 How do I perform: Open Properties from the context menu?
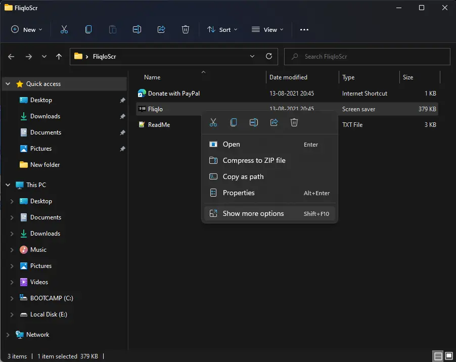269,193
